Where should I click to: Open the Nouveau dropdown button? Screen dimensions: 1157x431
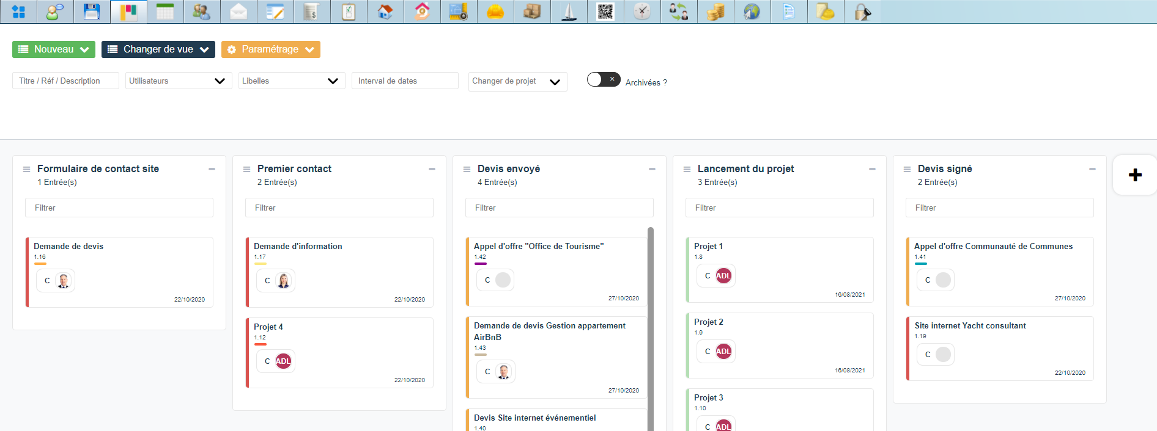point(54,49)
